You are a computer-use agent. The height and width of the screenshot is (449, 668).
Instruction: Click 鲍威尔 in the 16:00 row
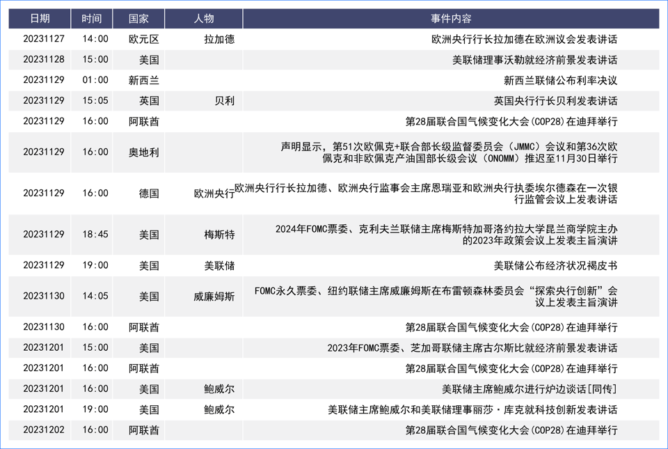pyautogui.click(x=219, y=389)
